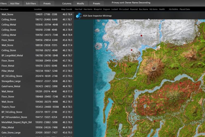Click location 196712 -26466 -6448
The width and height of the screenshot is (205, 137).
coord(46,19)
